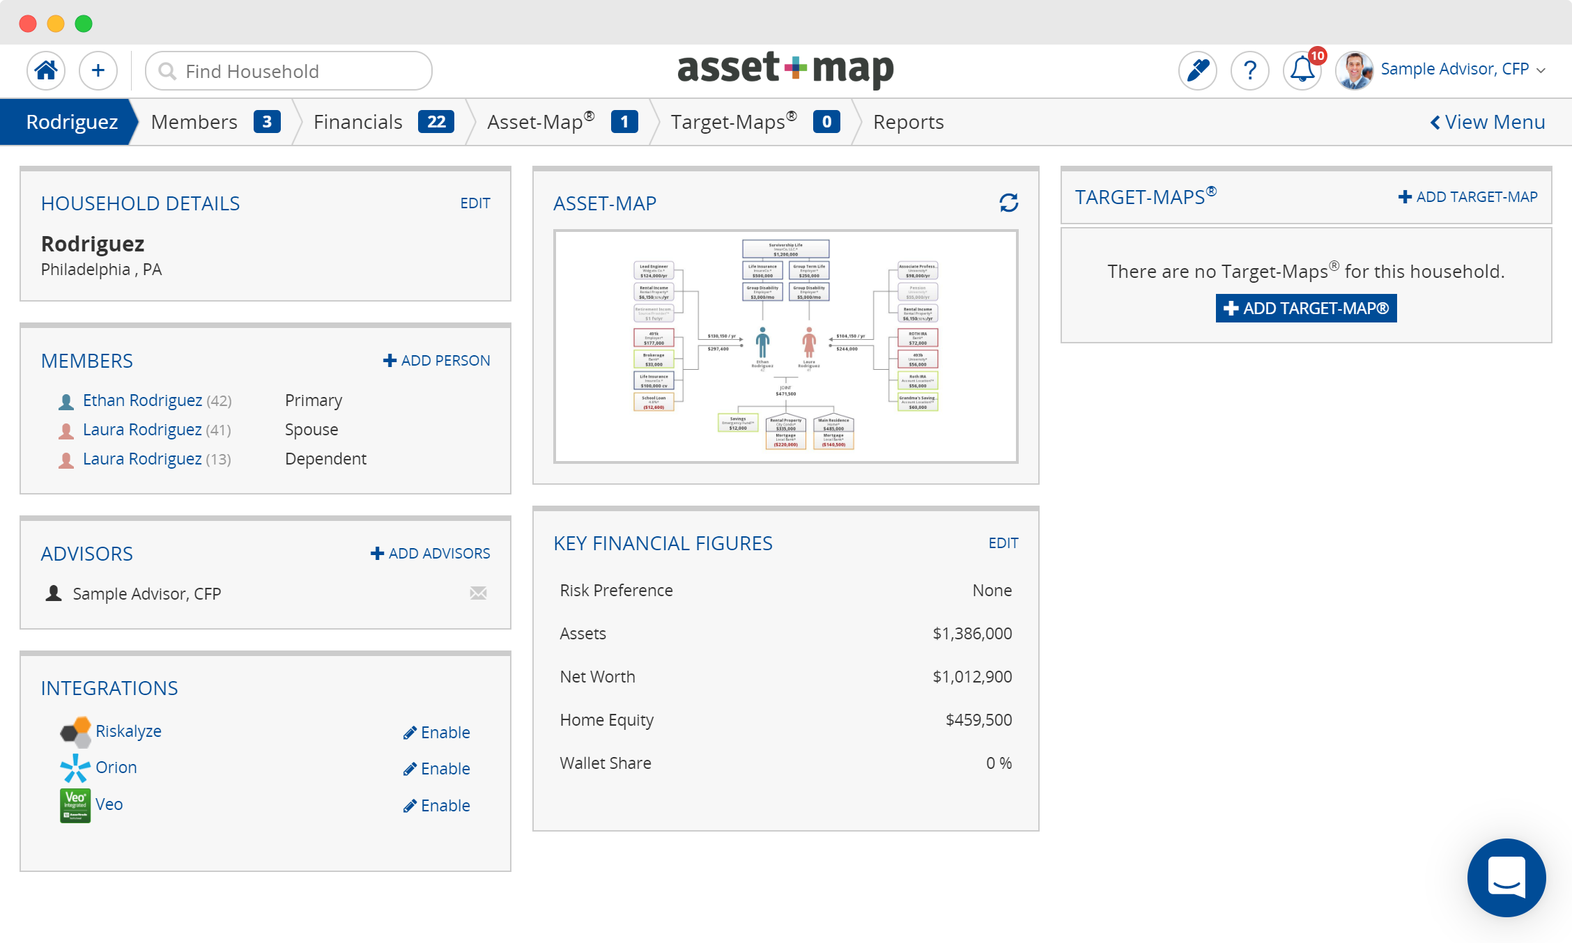Image resolution: width=1572 pixels, height=943 pixels.
Task: Click the Veo logo icon
Action: click(x=75, y=805)
